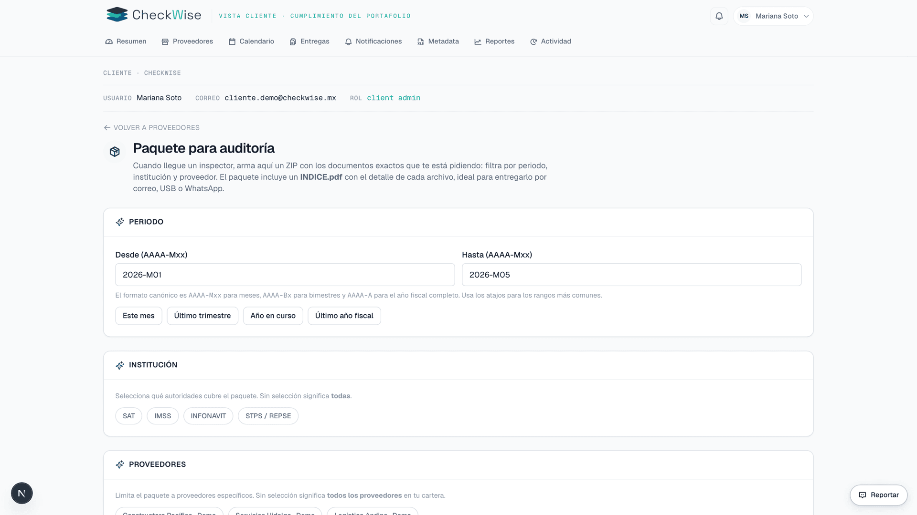This screenshot has width=917, height=515.
Task: Click the cliente.demo@checkwise.mx email text
Action: point(280,98)
